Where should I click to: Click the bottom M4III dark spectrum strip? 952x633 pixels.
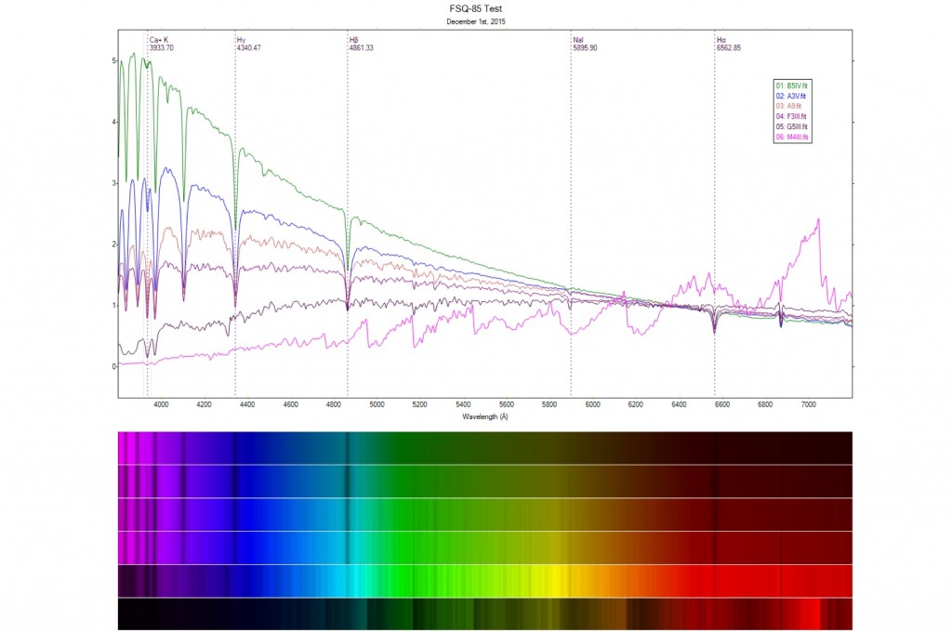tap(484, 614)
